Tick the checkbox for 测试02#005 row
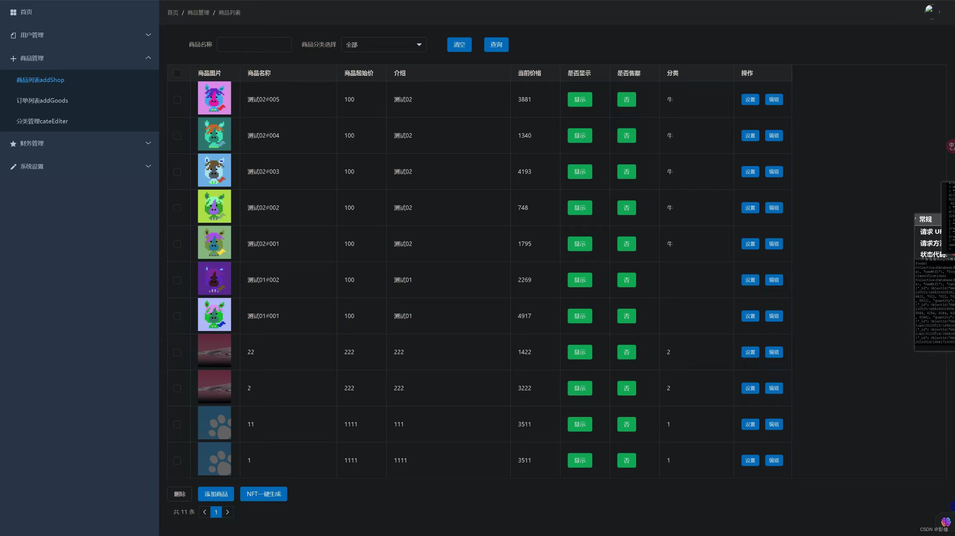The height and width of the screenshot is (536, 955). point(177,100)
